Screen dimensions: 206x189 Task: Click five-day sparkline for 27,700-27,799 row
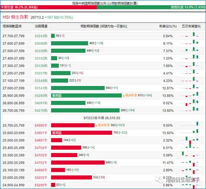pos(190,35)
